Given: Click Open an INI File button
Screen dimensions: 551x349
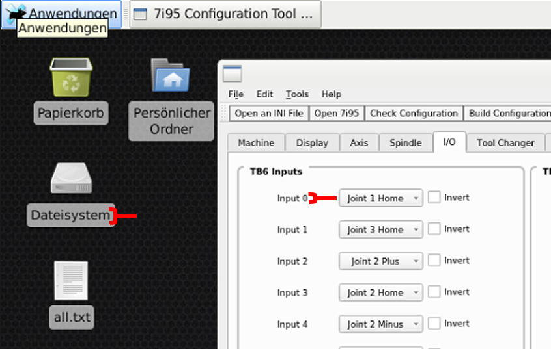Looking at the screenshot, I should (269, 113).
